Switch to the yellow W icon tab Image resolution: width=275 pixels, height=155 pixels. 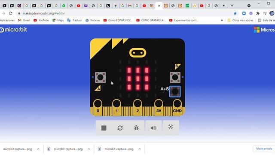(x=195, y=6)
